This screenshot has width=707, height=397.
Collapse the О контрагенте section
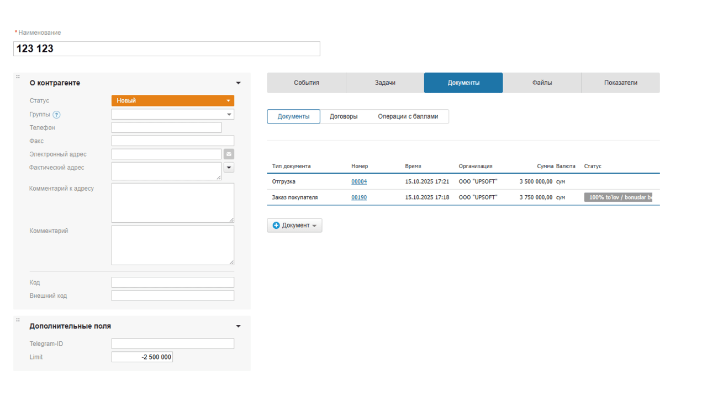pyautogui.click(x=238, y=83)
